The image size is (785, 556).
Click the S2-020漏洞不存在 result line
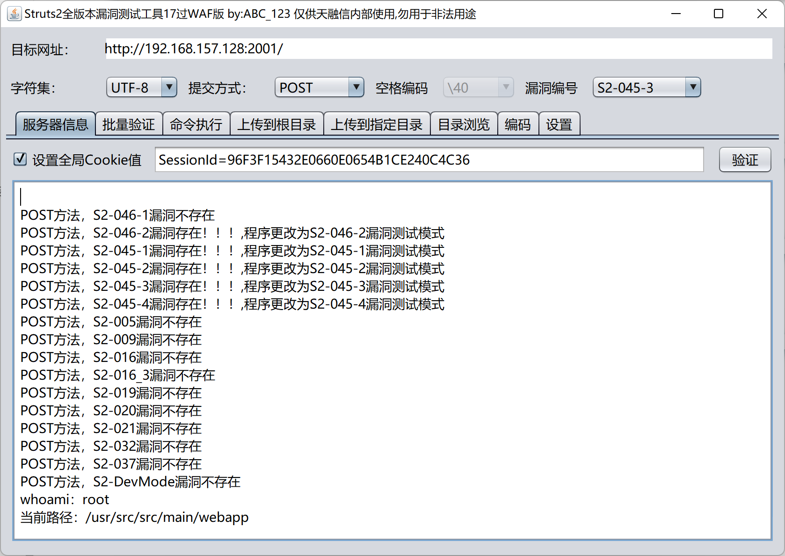pyautogui.click(x=111, y=411)
